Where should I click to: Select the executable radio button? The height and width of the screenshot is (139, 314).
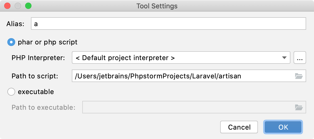click(x=11, y=92)
